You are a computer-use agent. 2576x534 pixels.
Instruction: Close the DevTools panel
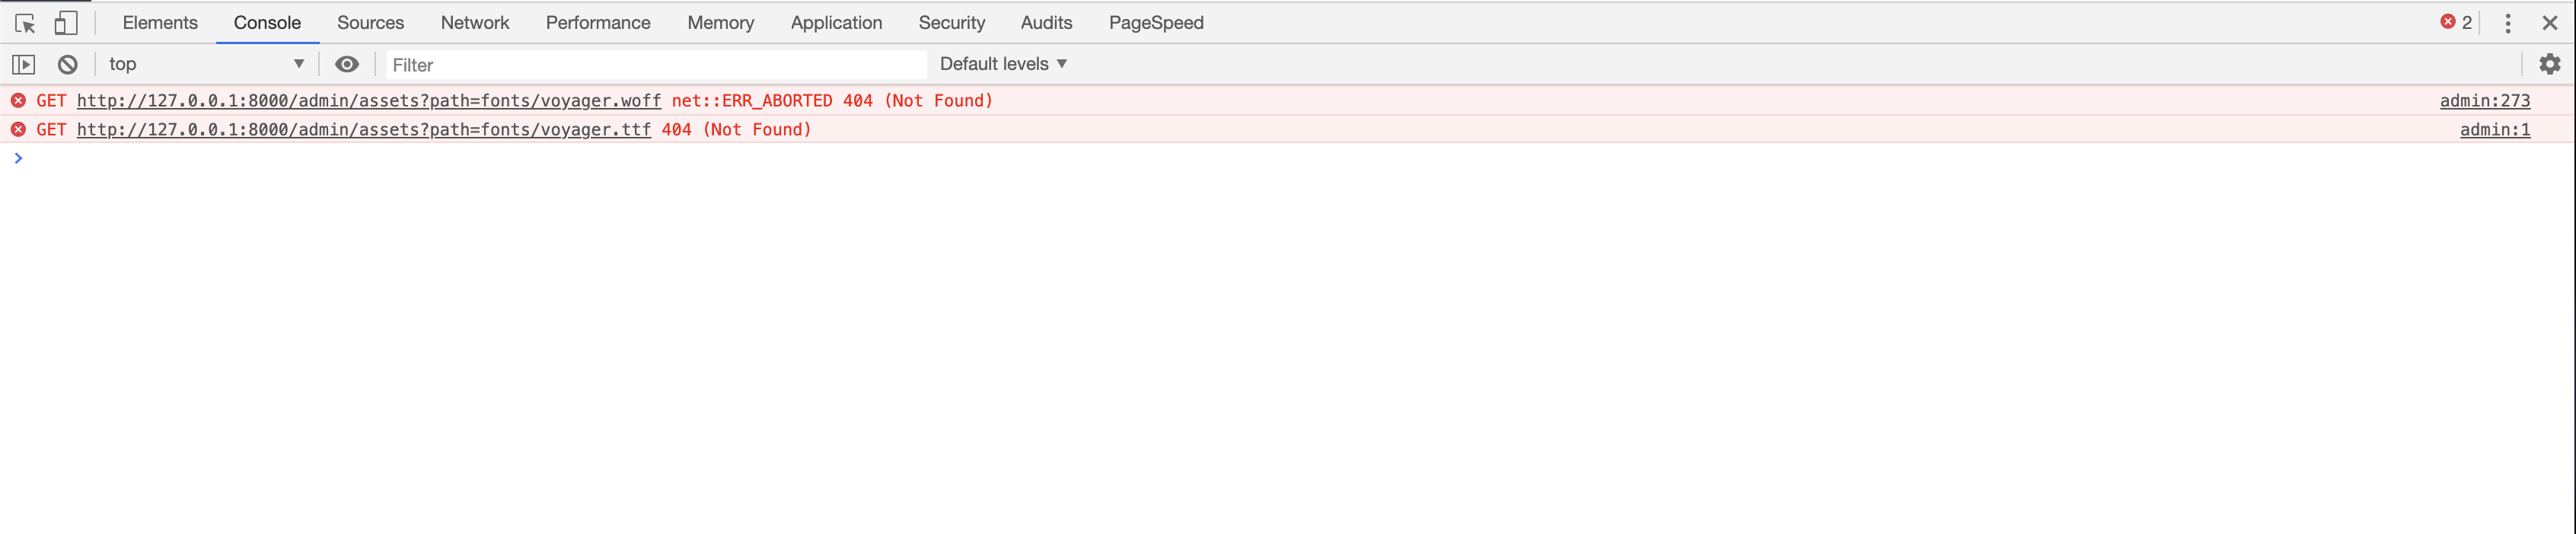click(x=2549, y=23)
